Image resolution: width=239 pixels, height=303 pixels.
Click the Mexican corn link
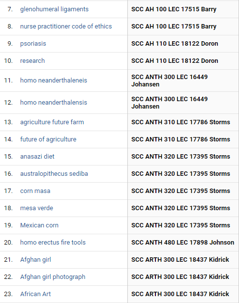39,225
